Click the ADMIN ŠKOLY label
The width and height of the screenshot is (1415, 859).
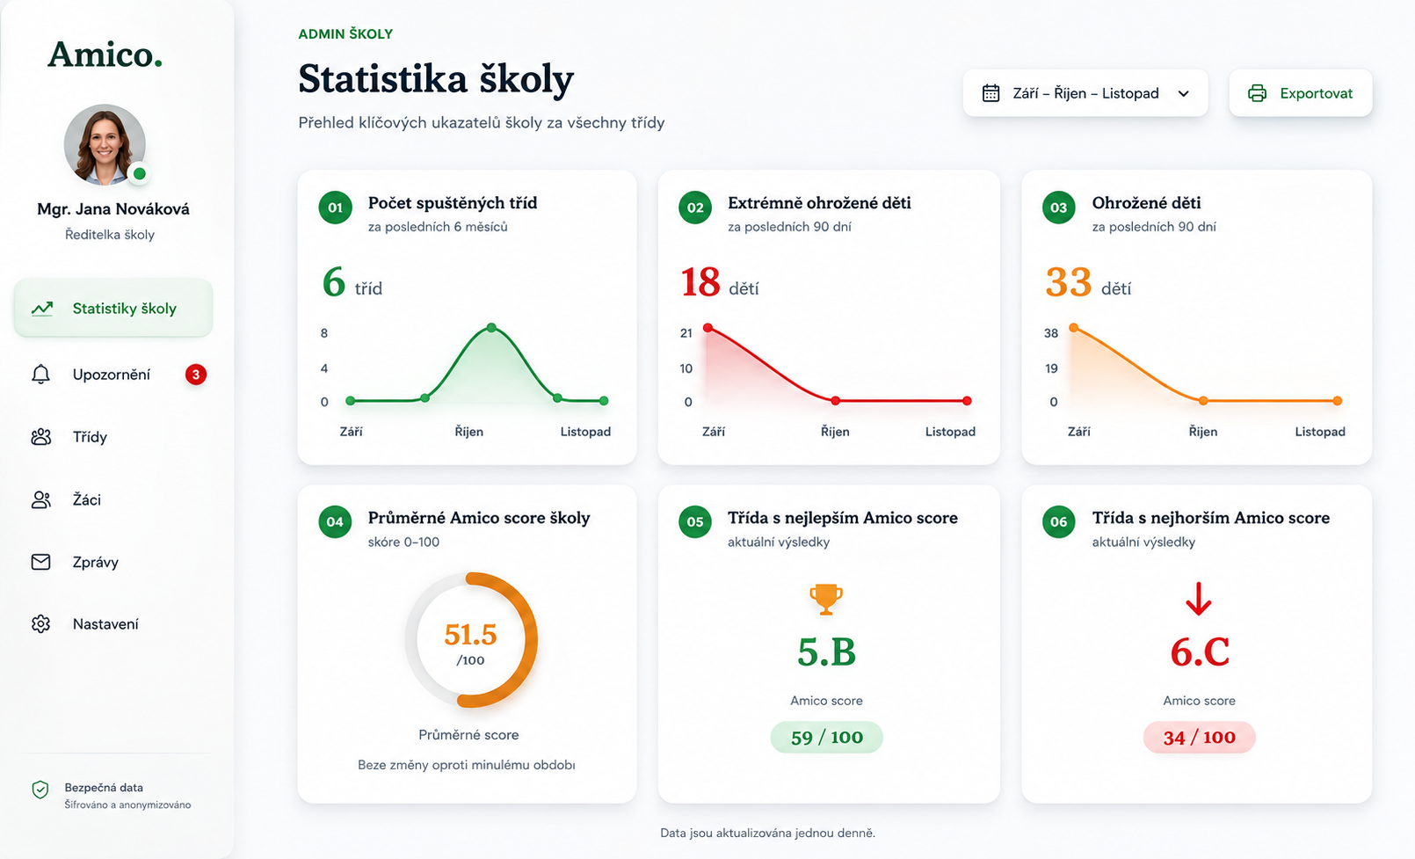[x=345, y=33]
